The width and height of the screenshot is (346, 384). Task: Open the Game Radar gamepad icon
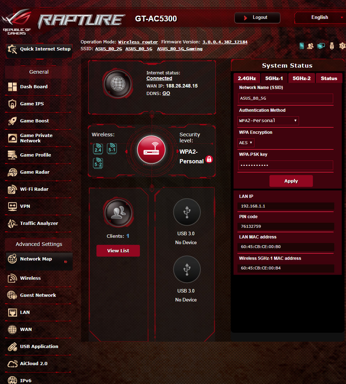point(12,172)
